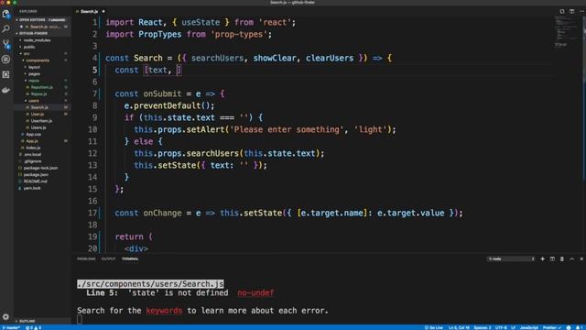Collapse the users folder
Image resolution: width=586 pixels, height=330 pixels.
[34, 101]
